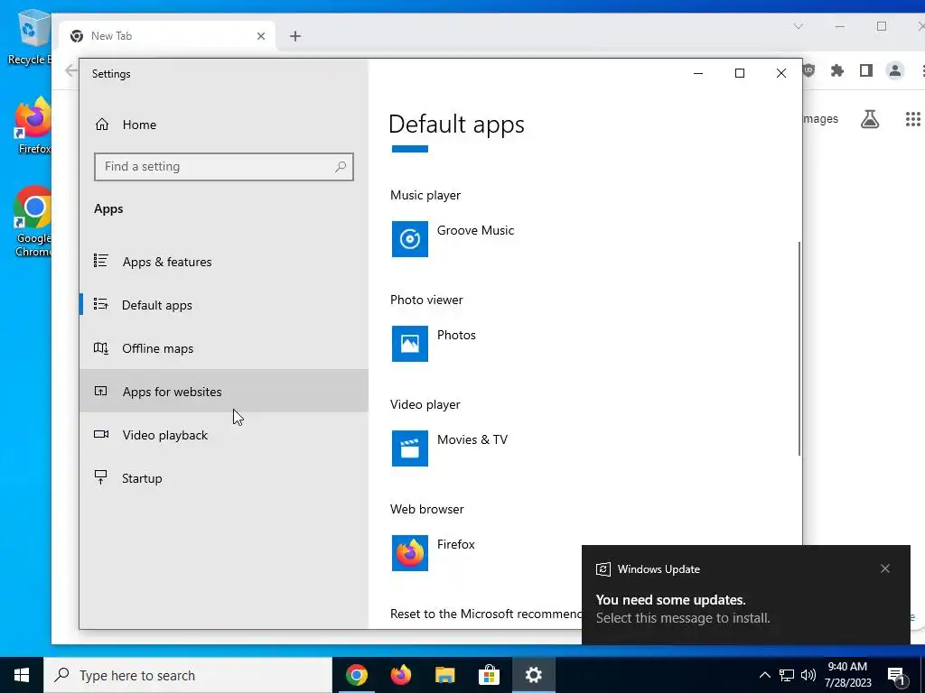Screen dimensions: 925x693
Task: Open the Chrome profile avatar
Action: (x=895, y=70)
